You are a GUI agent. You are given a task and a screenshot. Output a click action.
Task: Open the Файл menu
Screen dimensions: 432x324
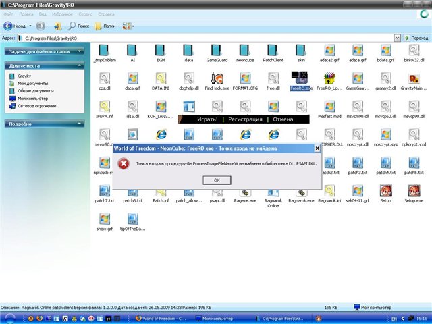pos(9,13)
